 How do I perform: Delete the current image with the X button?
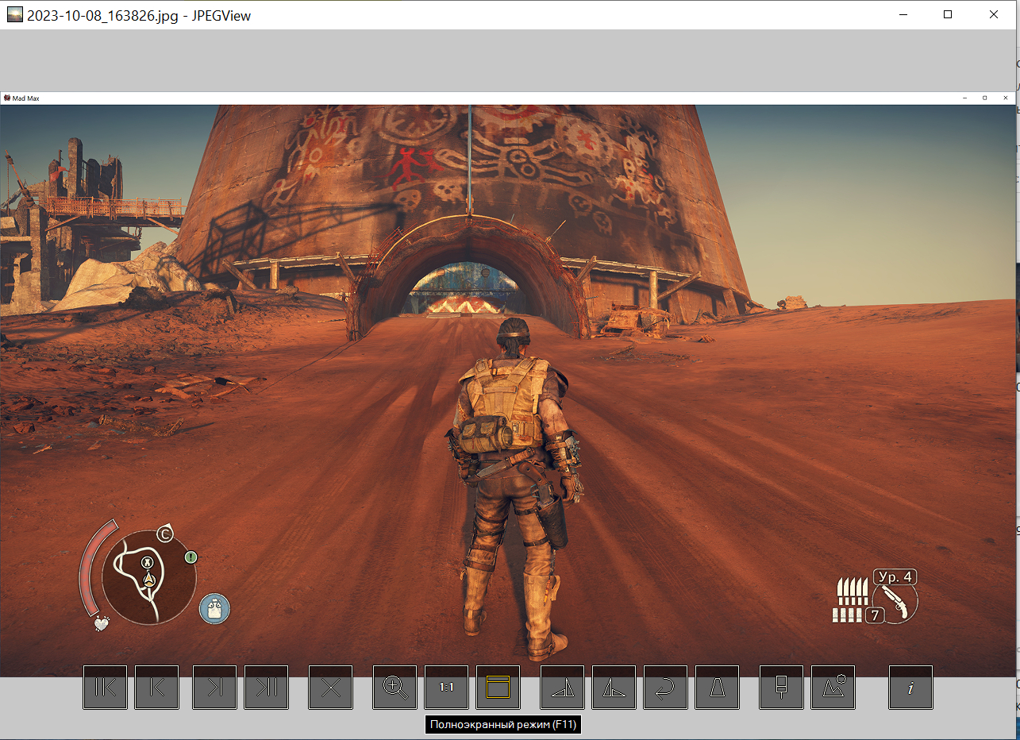[330, 688]
